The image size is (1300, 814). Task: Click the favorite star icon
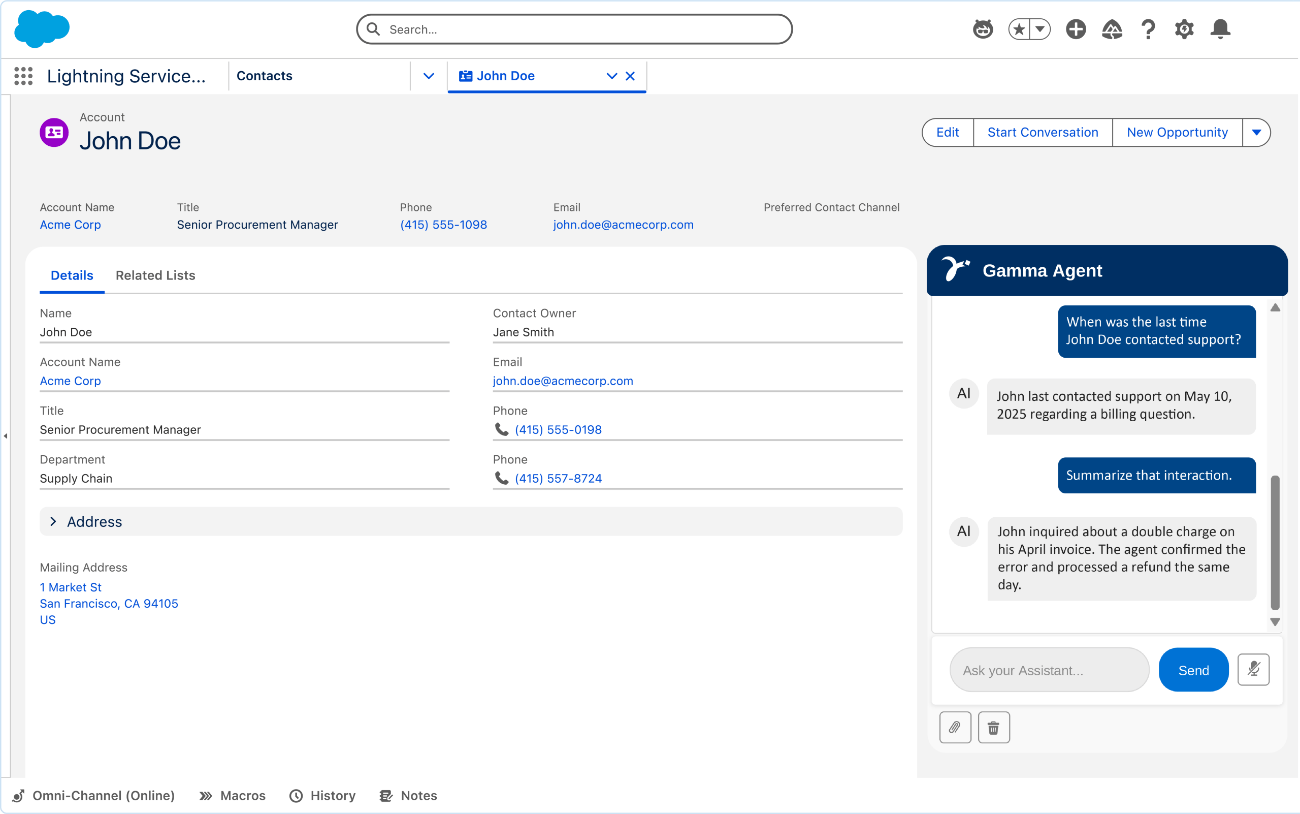(1019, 29)
